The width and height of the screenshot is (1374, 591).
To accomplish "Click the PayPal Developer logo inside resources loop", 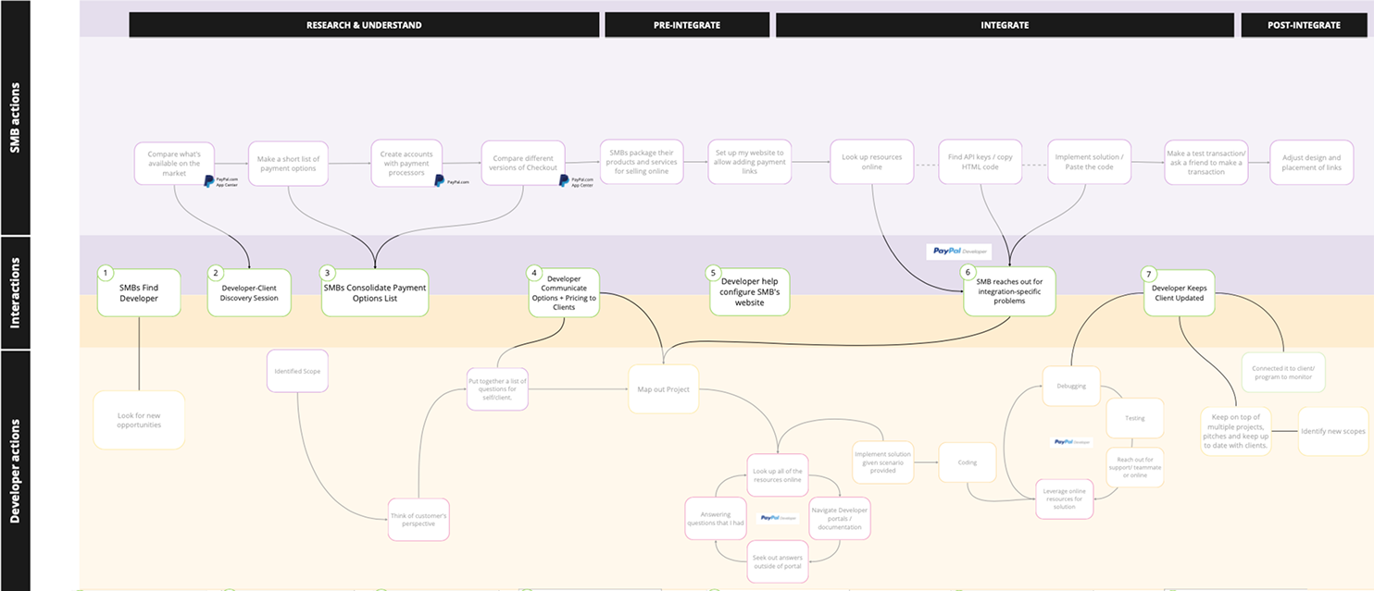I will pyautogui.click(x=778, y=518).
